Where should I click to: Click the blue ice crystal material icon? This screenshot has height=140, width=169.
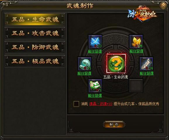click(95, 42)
